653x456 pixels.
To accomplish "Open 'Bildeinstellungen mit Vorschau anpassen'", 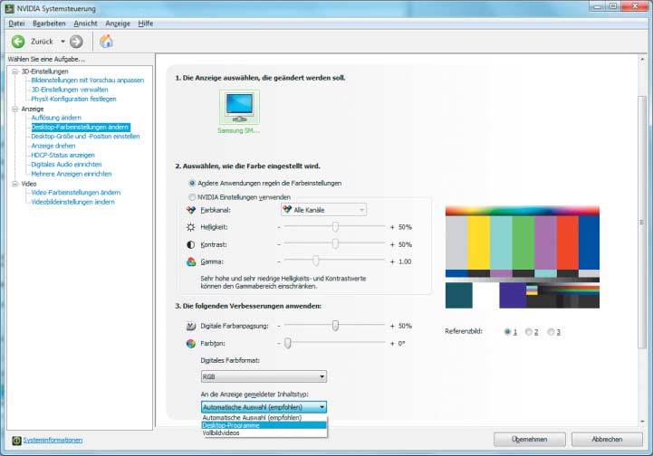I will coord(88,81).
